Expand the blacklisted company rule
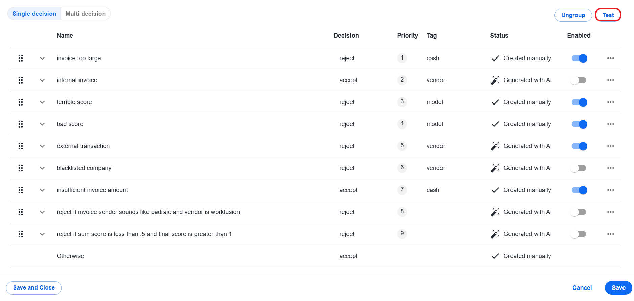Image resolution: width=634 pixels, height=301 pixels. point(42,168)
